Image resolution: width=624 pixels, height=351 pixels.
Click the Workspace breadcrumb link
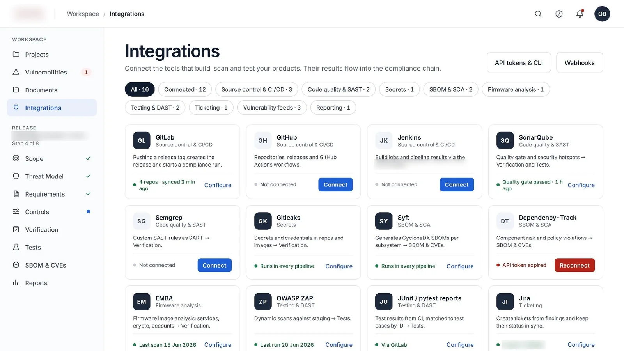coord(83,14)
